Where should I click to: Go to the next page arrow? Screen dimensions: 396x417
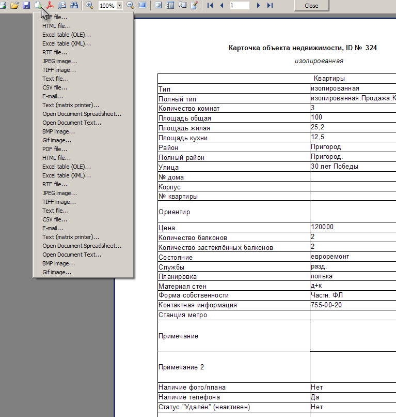point(258,5)
